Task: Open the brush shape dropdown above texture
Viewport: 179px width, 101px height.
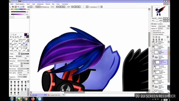Action: click(22, 63)
